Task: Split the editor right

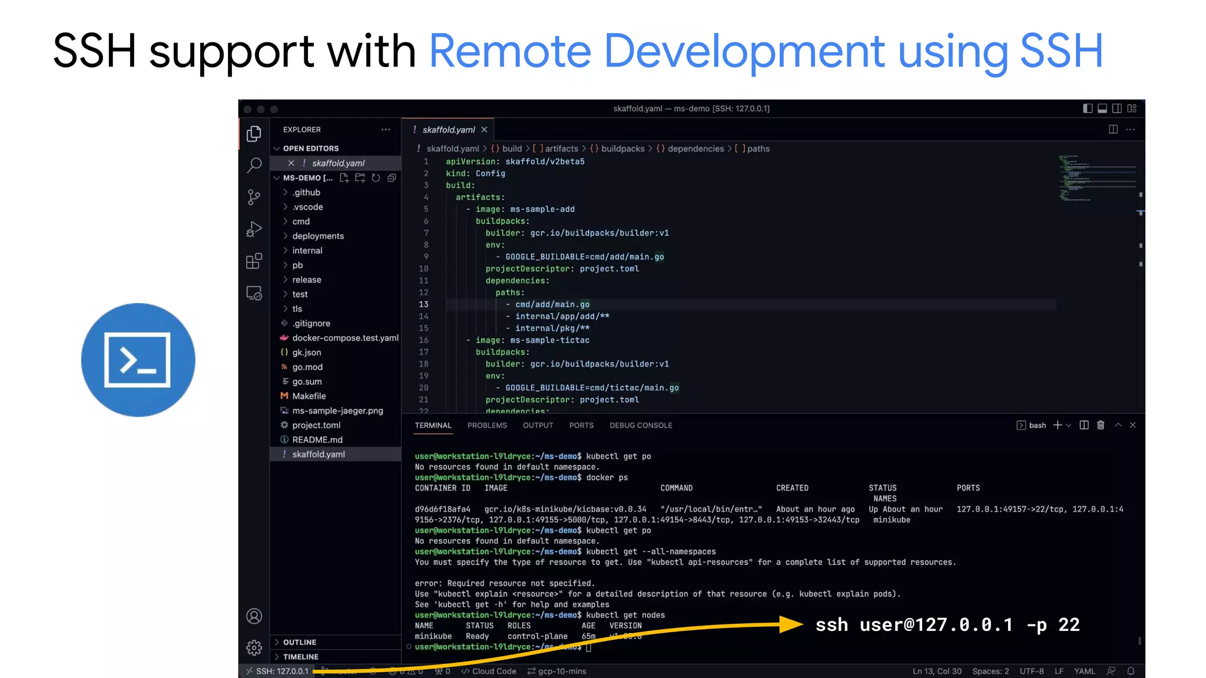Action: 1113,129
